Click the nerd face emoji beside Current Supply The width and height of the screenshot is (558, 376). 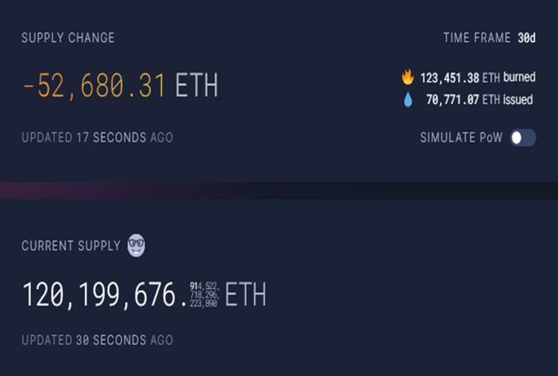coord(136,245)
